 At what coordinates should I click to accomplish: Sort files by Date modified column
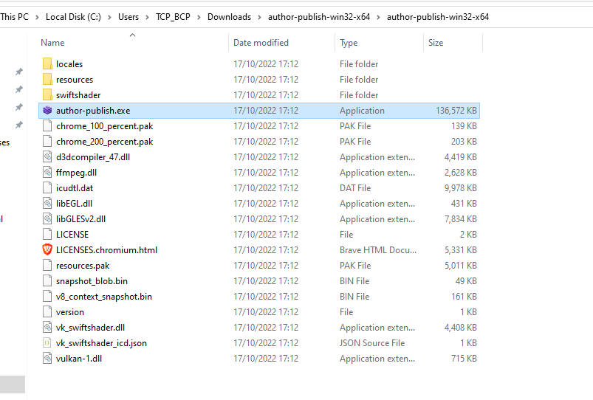261,43
